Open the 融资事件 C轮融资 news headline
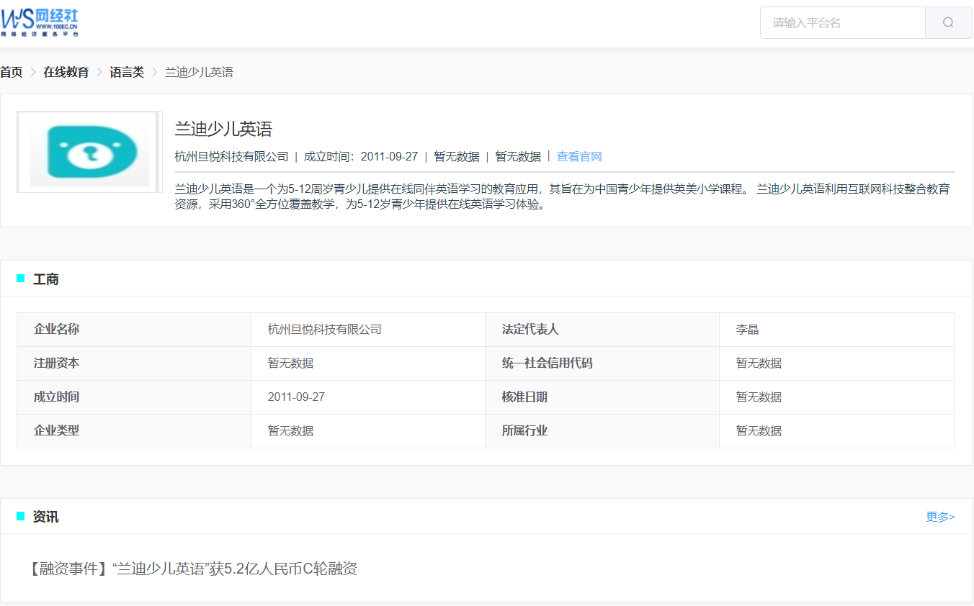Screen dimensions: 974x606 click(x=192, y=569)
